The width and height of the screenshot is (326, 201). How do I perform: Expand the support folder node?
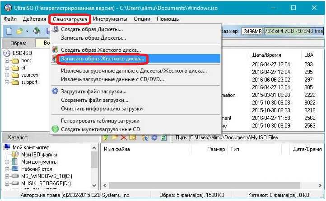7,82
